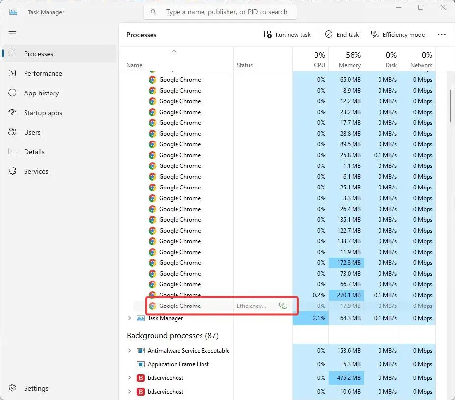Click the 475.2 MB memory cell
Screen dimensions: 455x400
tap(346, 378)
